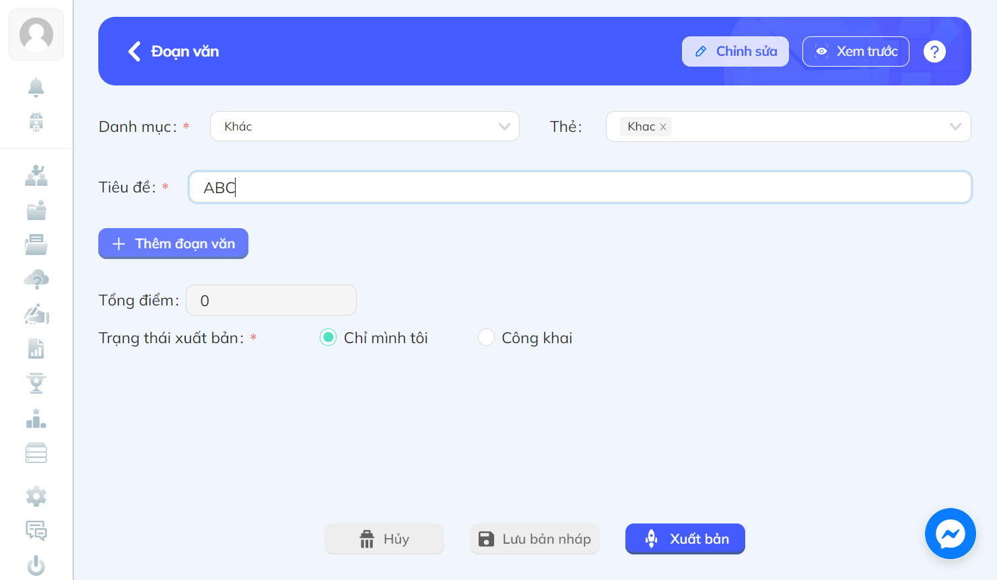Open the handwriting assignment icon in sidebar

point(36,314)
